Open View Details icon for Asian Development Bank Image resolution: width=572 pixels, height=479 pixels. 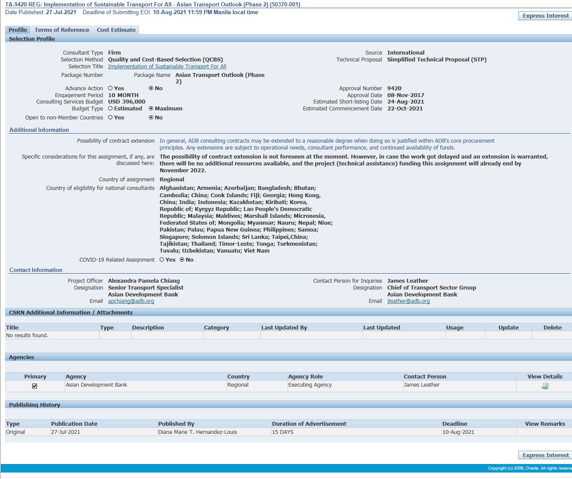click(545, 387)
